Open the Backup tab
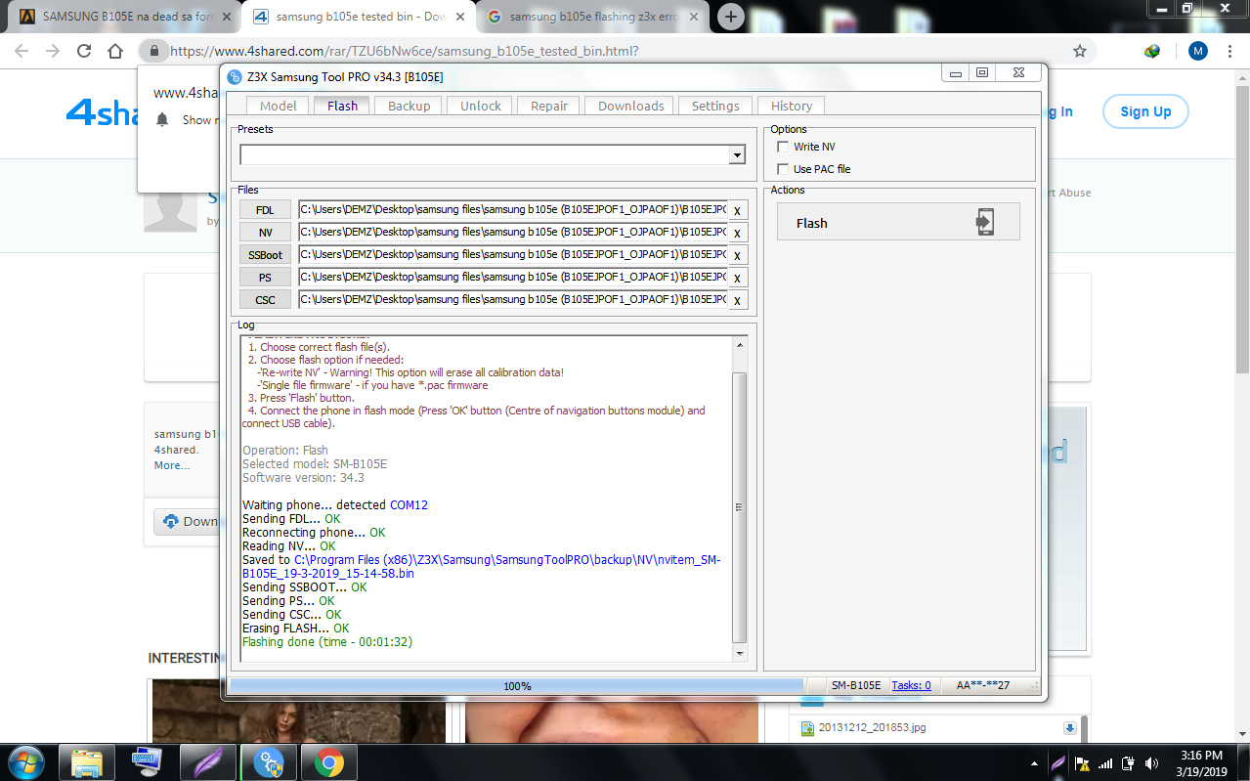1250x781 pixels. [409, 106]
